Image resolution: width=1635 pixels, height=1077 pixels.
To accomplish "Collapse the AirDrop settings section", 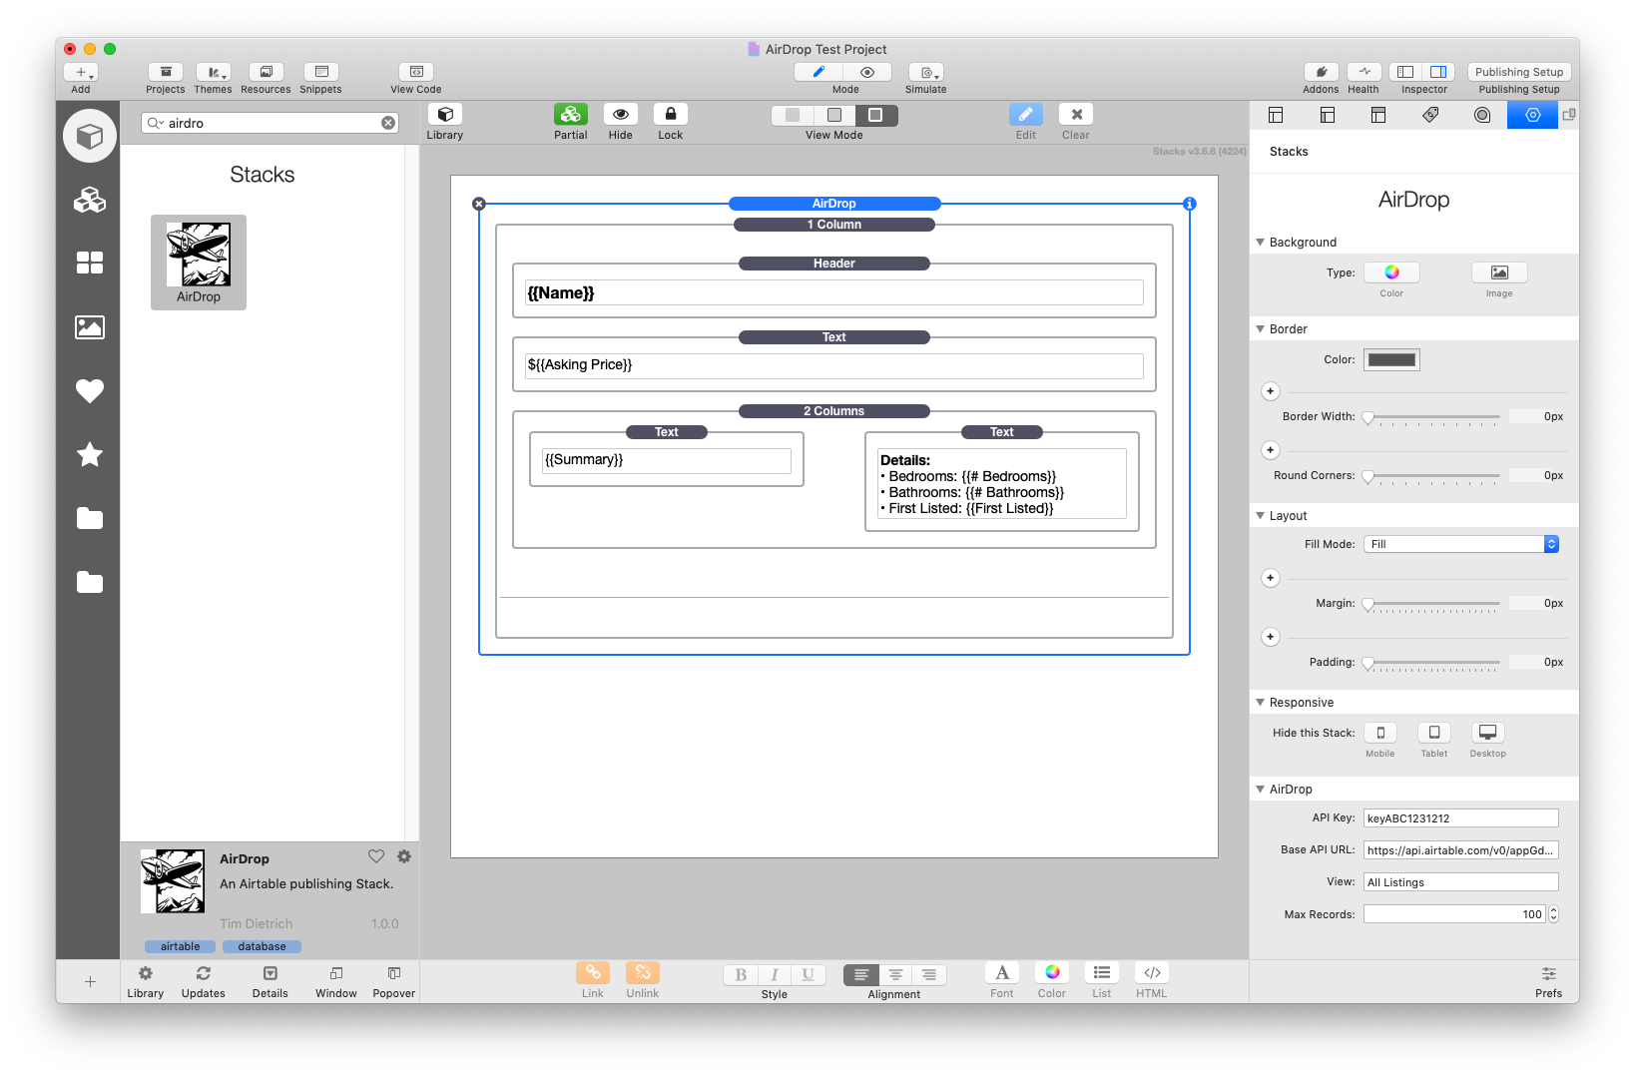I will click(x=1260, y=790).
